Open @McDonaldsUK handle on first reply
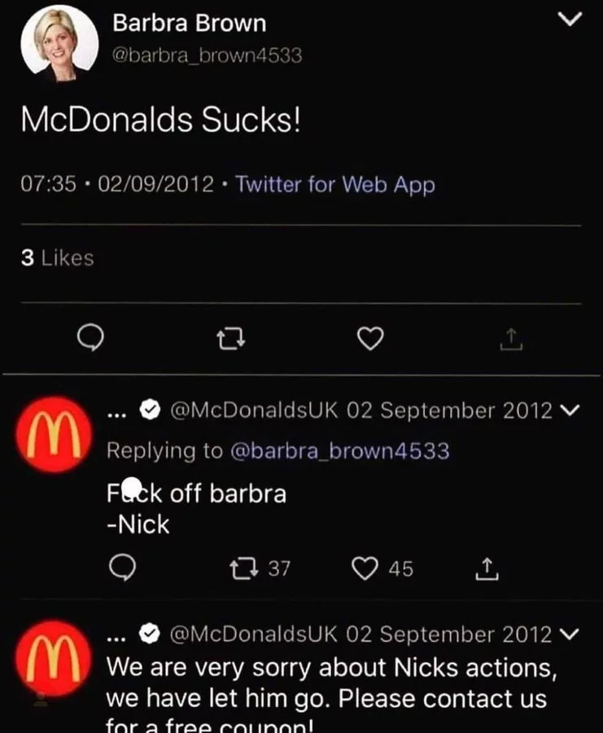This screenshot has width=603, height=733. coord(254,410)
